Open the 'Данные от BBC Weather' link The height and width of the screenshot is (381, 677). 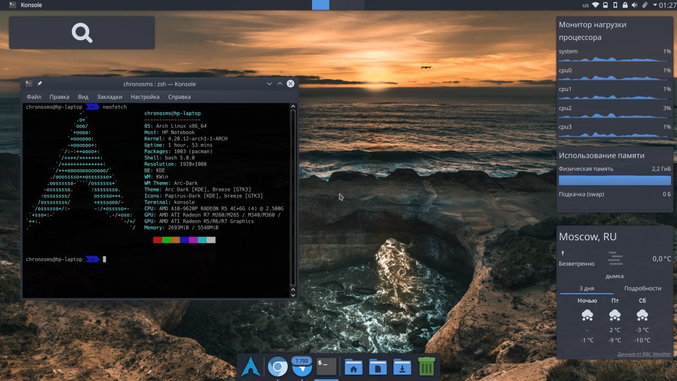click(x=644, y=354)
